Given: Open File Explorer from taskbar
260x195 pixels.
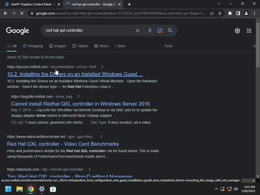Looking at the screenshot, I should pos(19,189).
